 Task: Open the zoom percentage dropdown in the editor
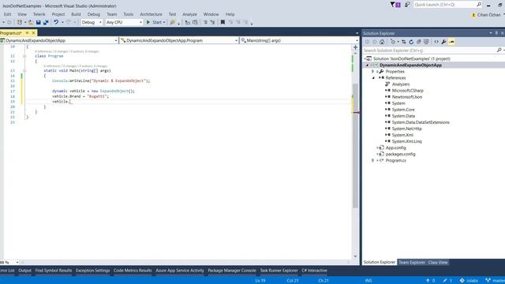17,263
